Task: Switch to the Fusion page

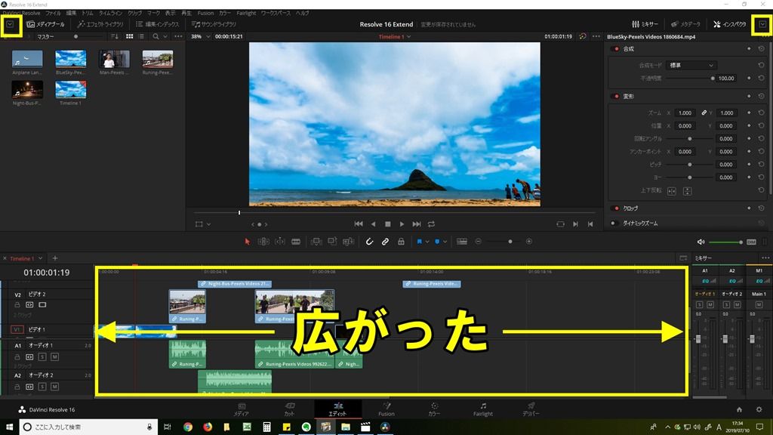Action: [x=387, y=410]
